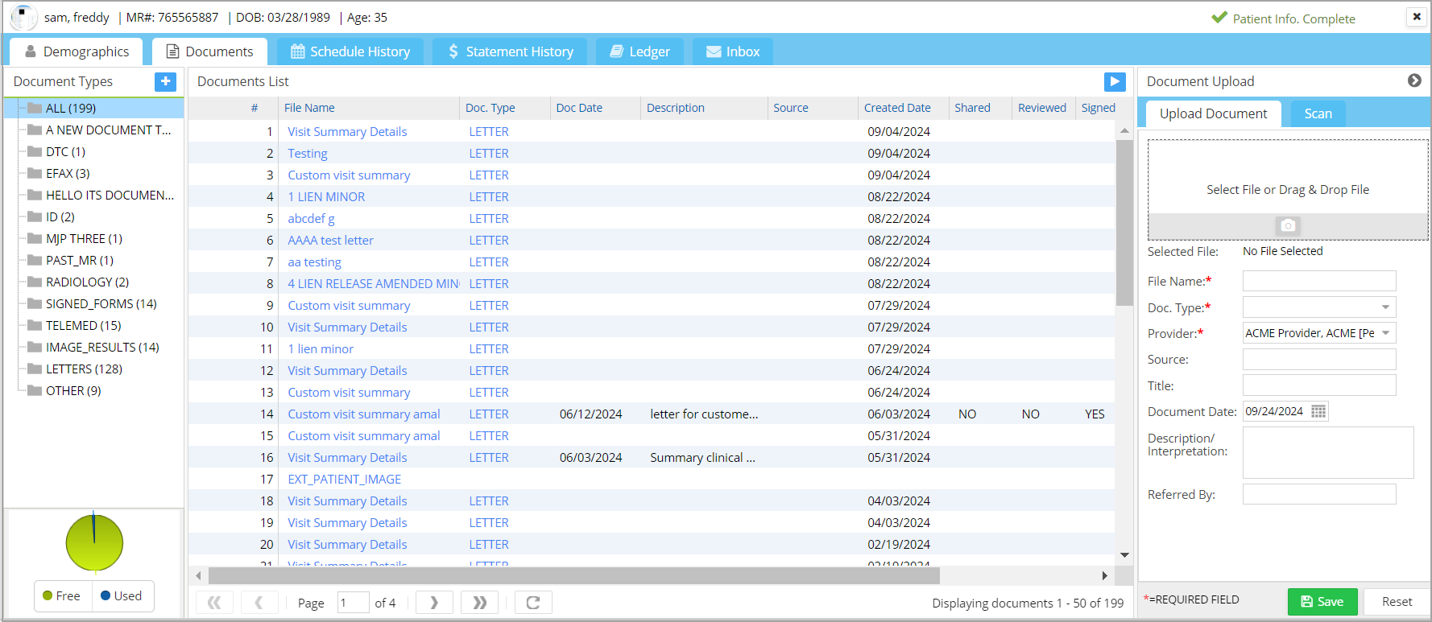Viewport: 1432px width, 622px height.
Task: Click the refresh documents list icon
Action: click(x=532, y=603)
